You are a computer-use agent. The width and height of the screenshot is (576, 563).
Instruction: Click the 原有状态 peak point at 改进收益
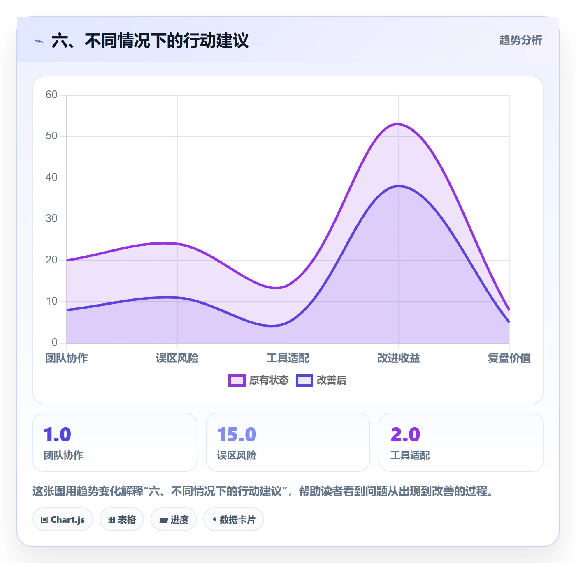point(399,124)
